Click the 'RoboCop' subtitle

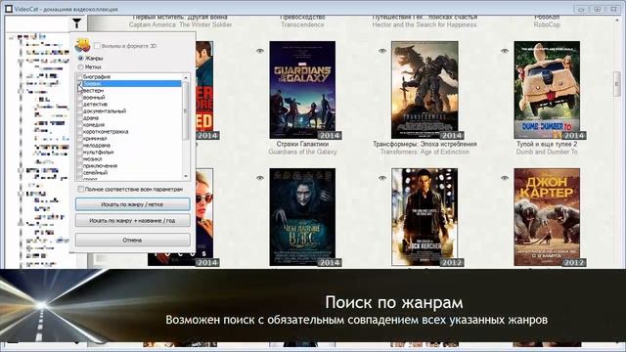[x=547, y=24]
